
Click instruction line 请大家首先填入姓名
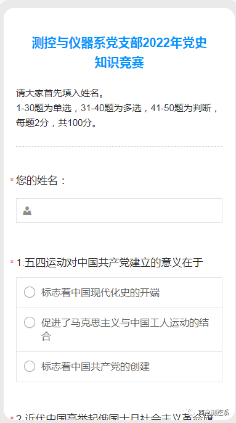[x=60, y=93]
